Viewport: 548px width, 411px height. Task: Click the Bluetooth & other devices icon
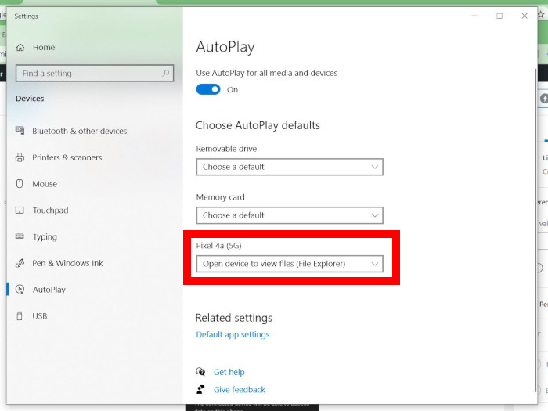point(20,131)
